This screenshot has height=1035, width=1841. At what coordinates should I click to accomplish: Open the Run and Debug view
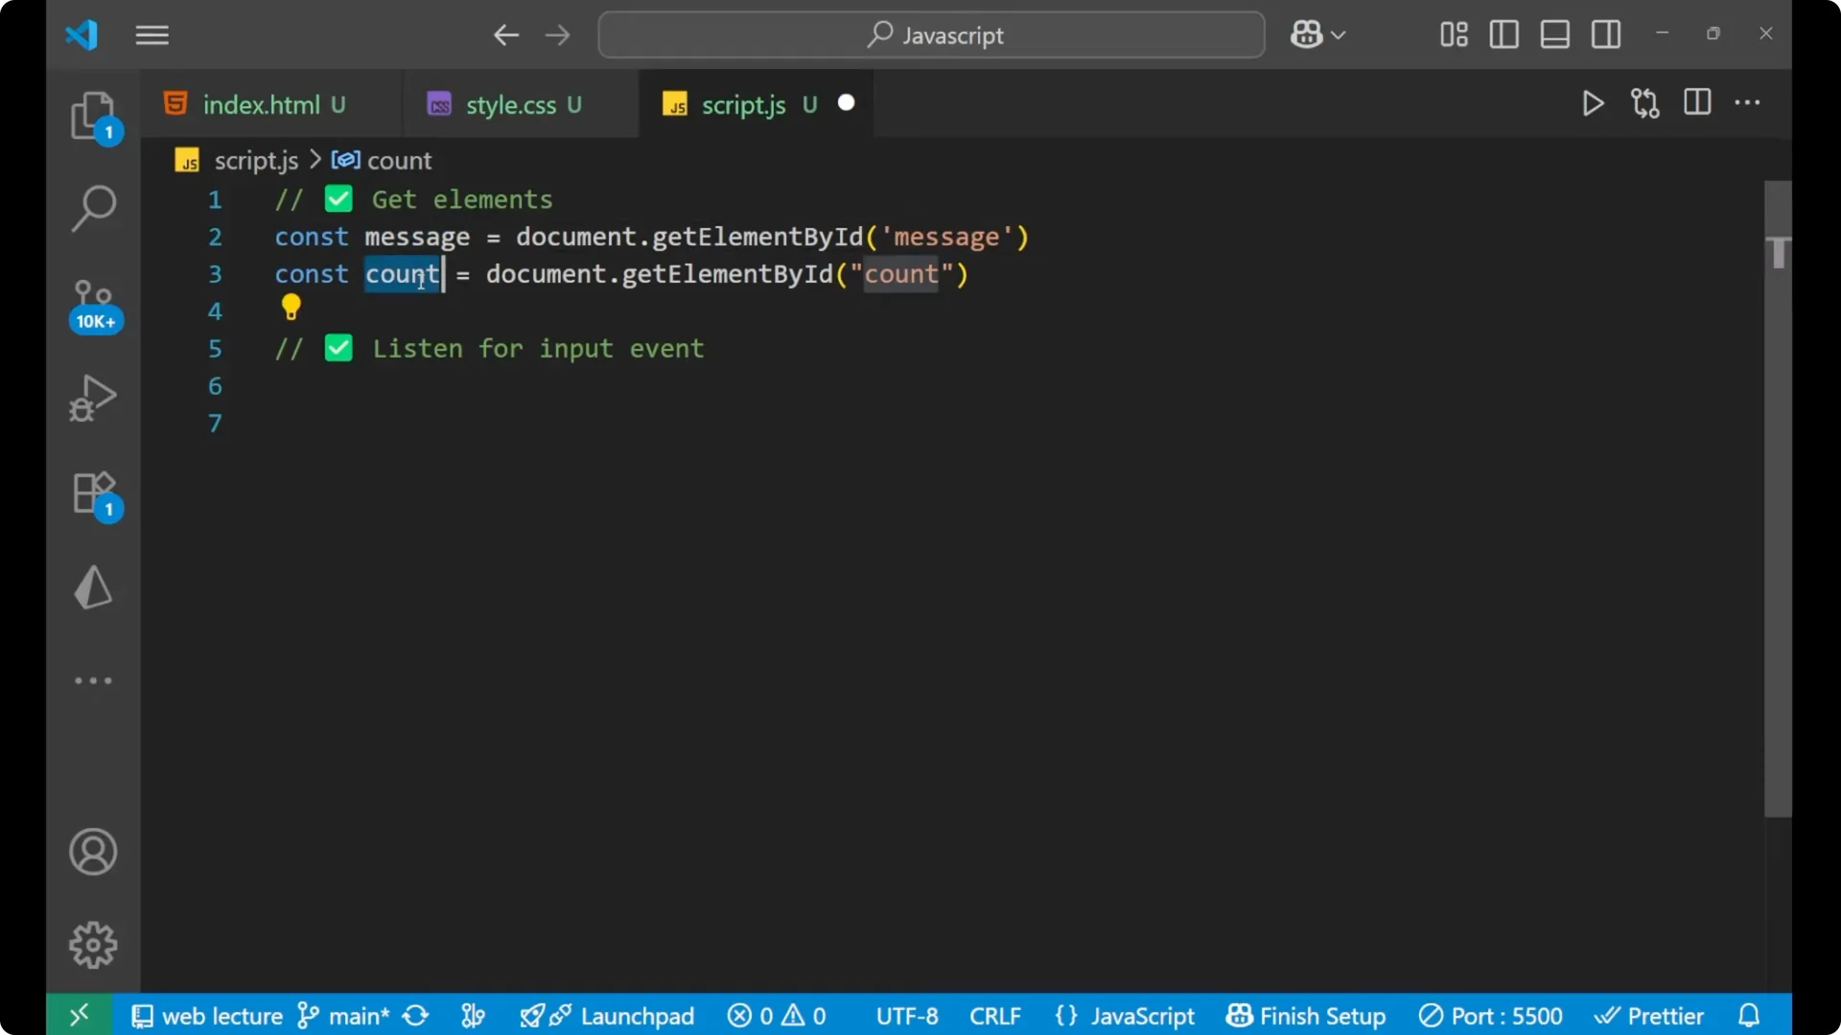click(93, 397)
